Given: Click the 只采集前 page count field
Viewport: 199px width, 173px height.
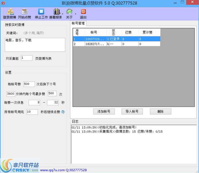Looking at the screenshot, I should click(27, 58).
